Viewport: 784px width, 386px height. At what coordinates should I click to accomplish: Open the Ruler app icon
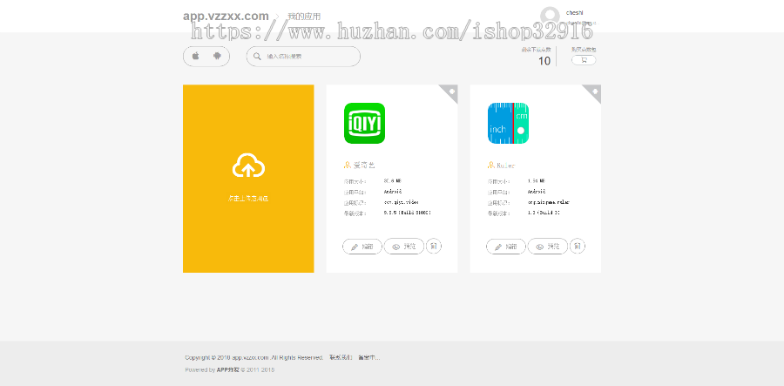tap(508, 124)
